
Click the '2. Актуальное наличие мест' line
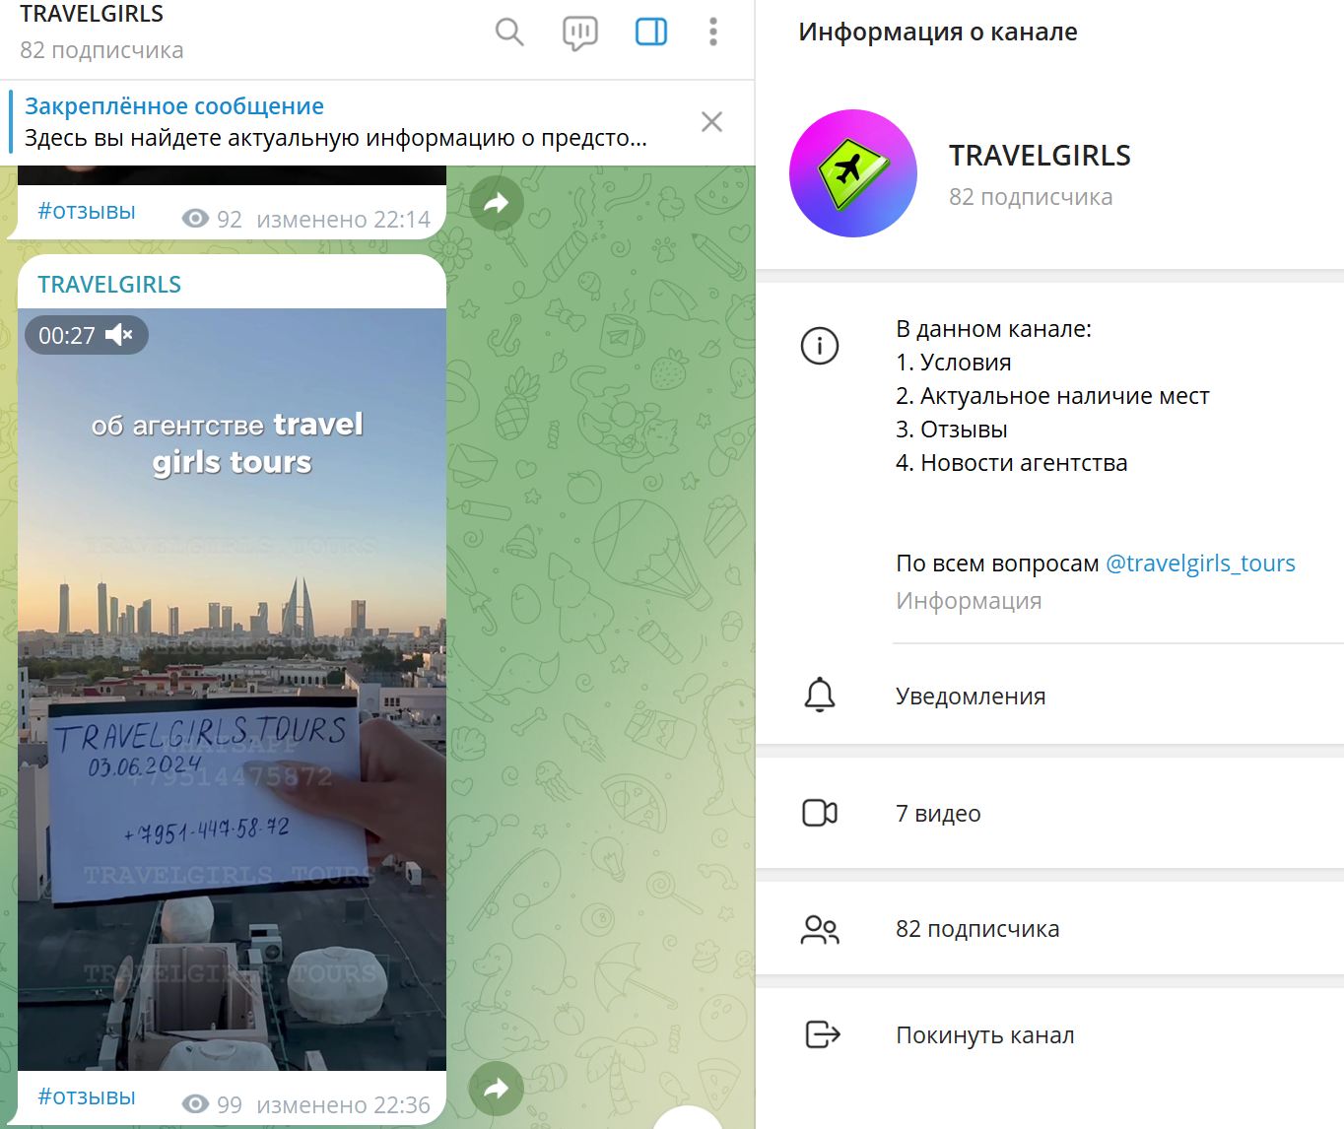tap(1052, 396)
